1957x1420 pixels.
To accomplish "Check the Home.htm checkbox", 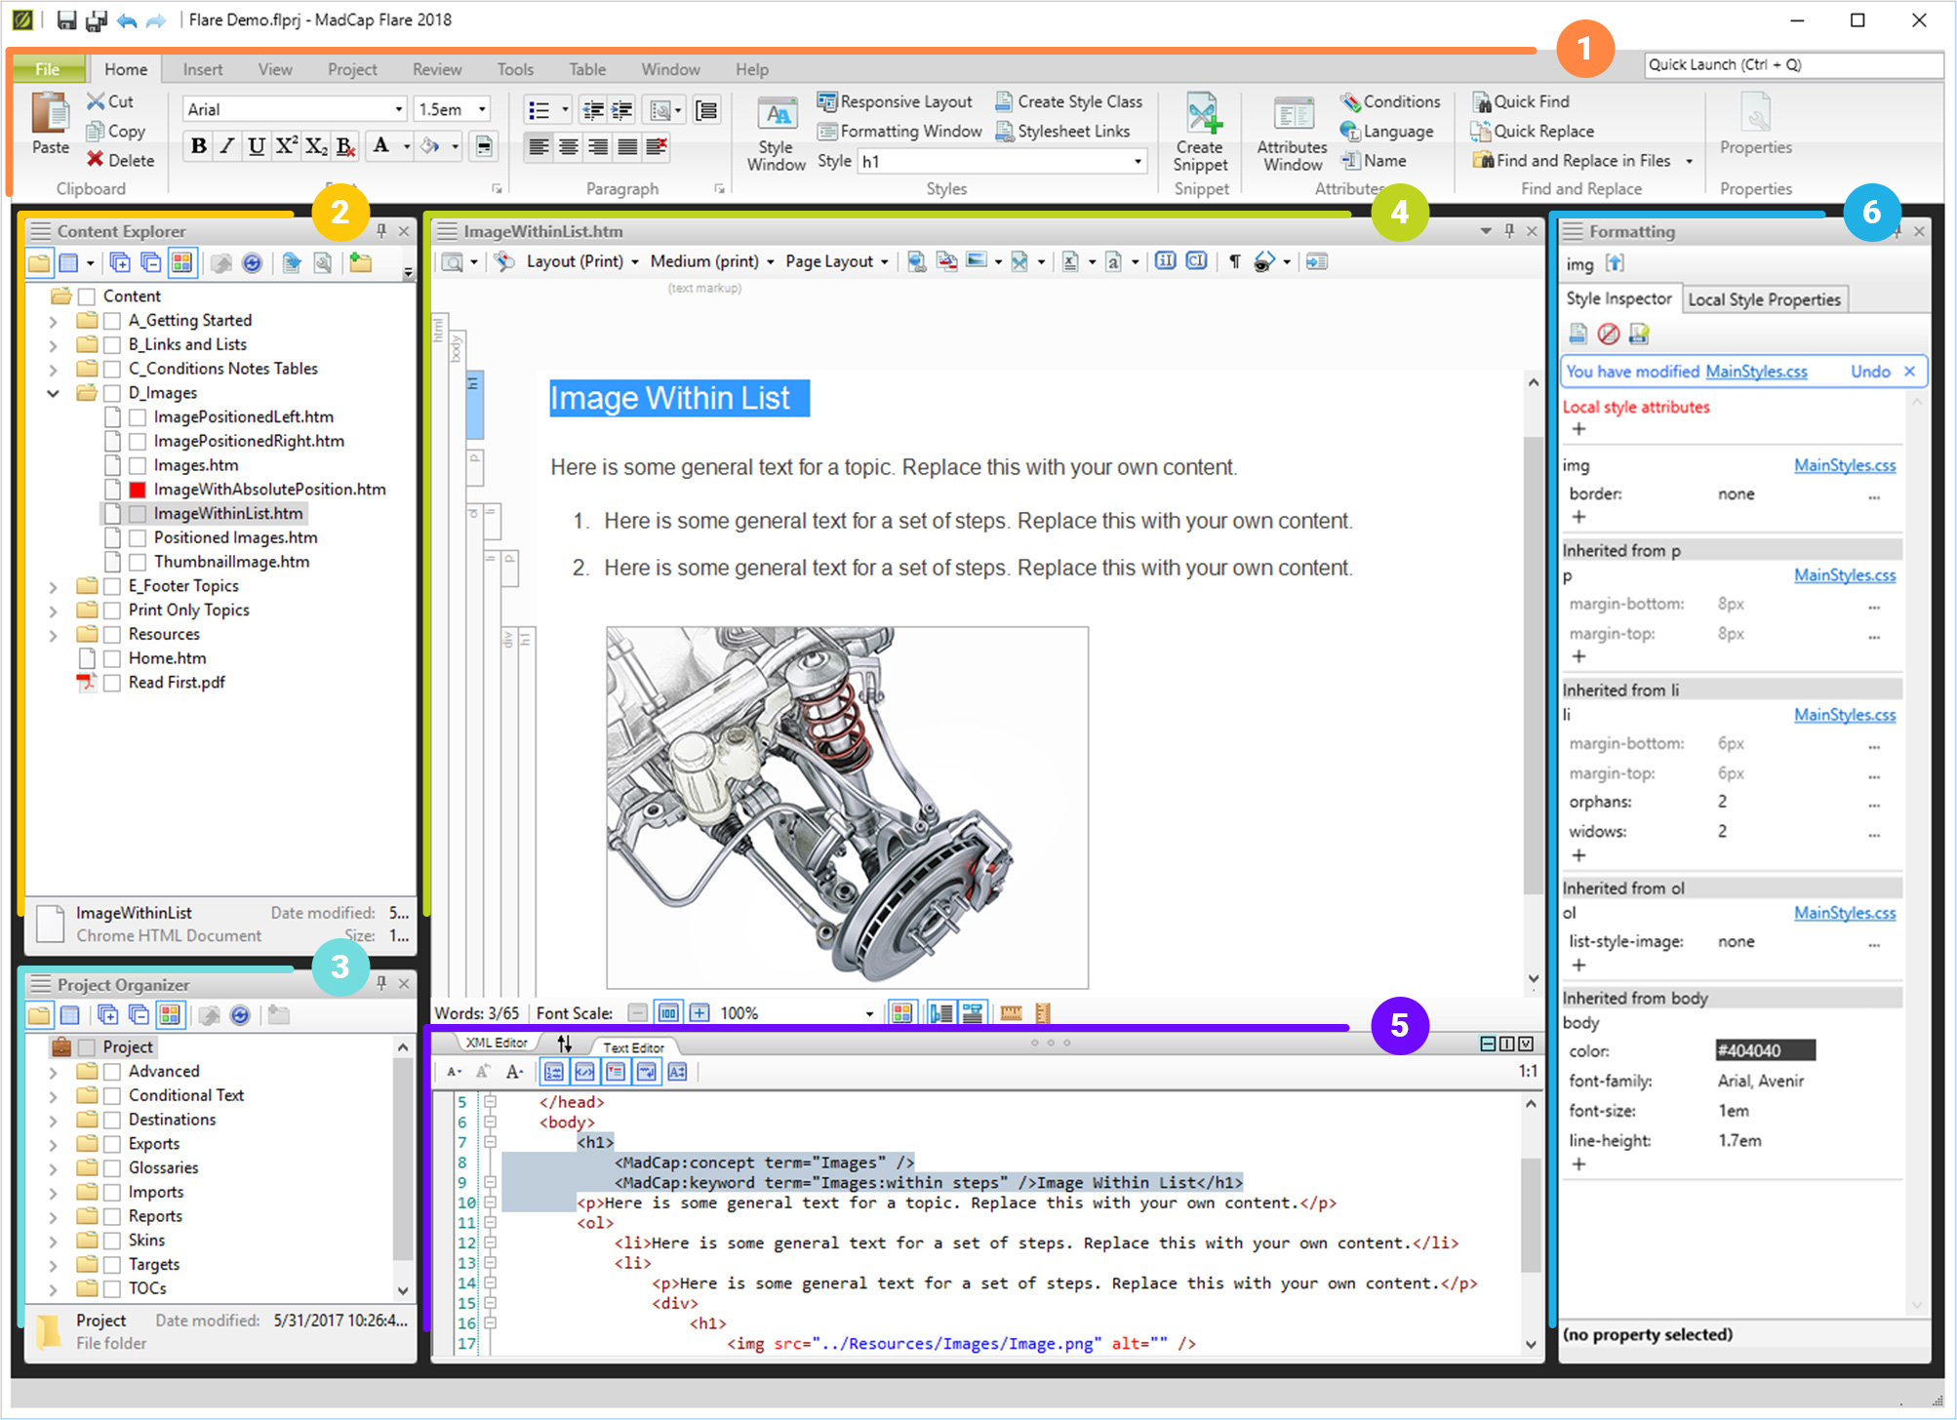I will (x=112, y=658).
